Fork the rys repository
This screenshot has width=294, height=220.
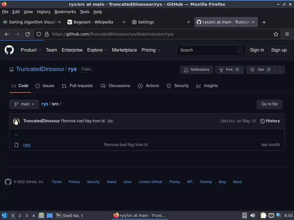pyautogui.click(x=229, y=70)
